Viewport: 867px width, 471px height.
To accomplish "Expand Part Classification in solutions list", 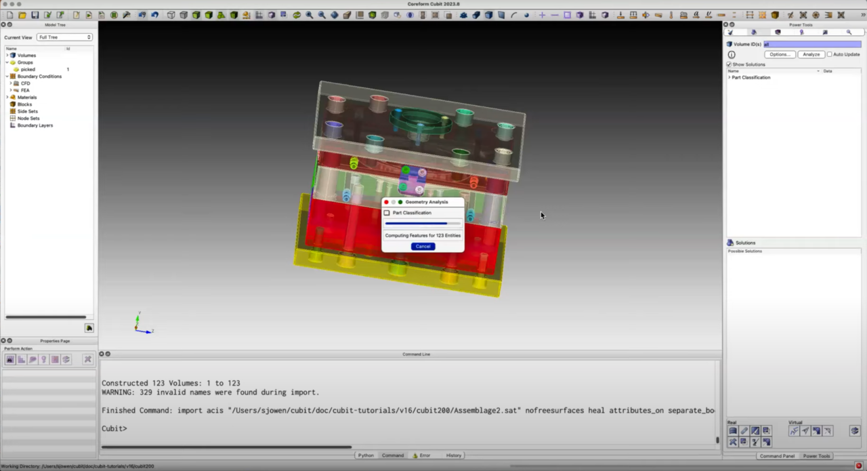I will (729, 77).
